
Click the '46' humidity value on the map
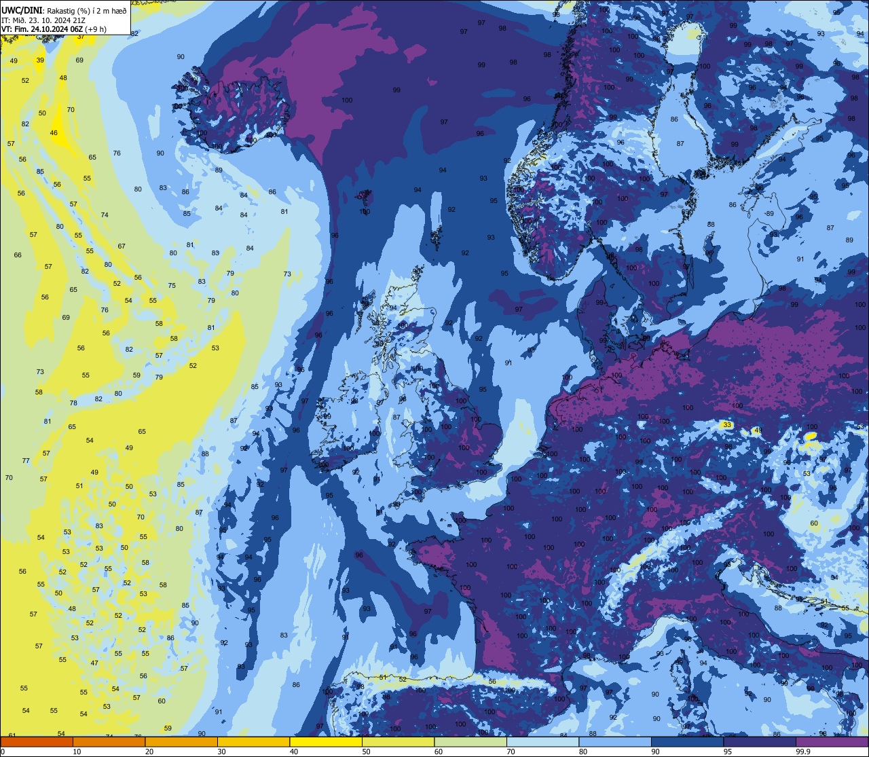[x=54, y=133]
